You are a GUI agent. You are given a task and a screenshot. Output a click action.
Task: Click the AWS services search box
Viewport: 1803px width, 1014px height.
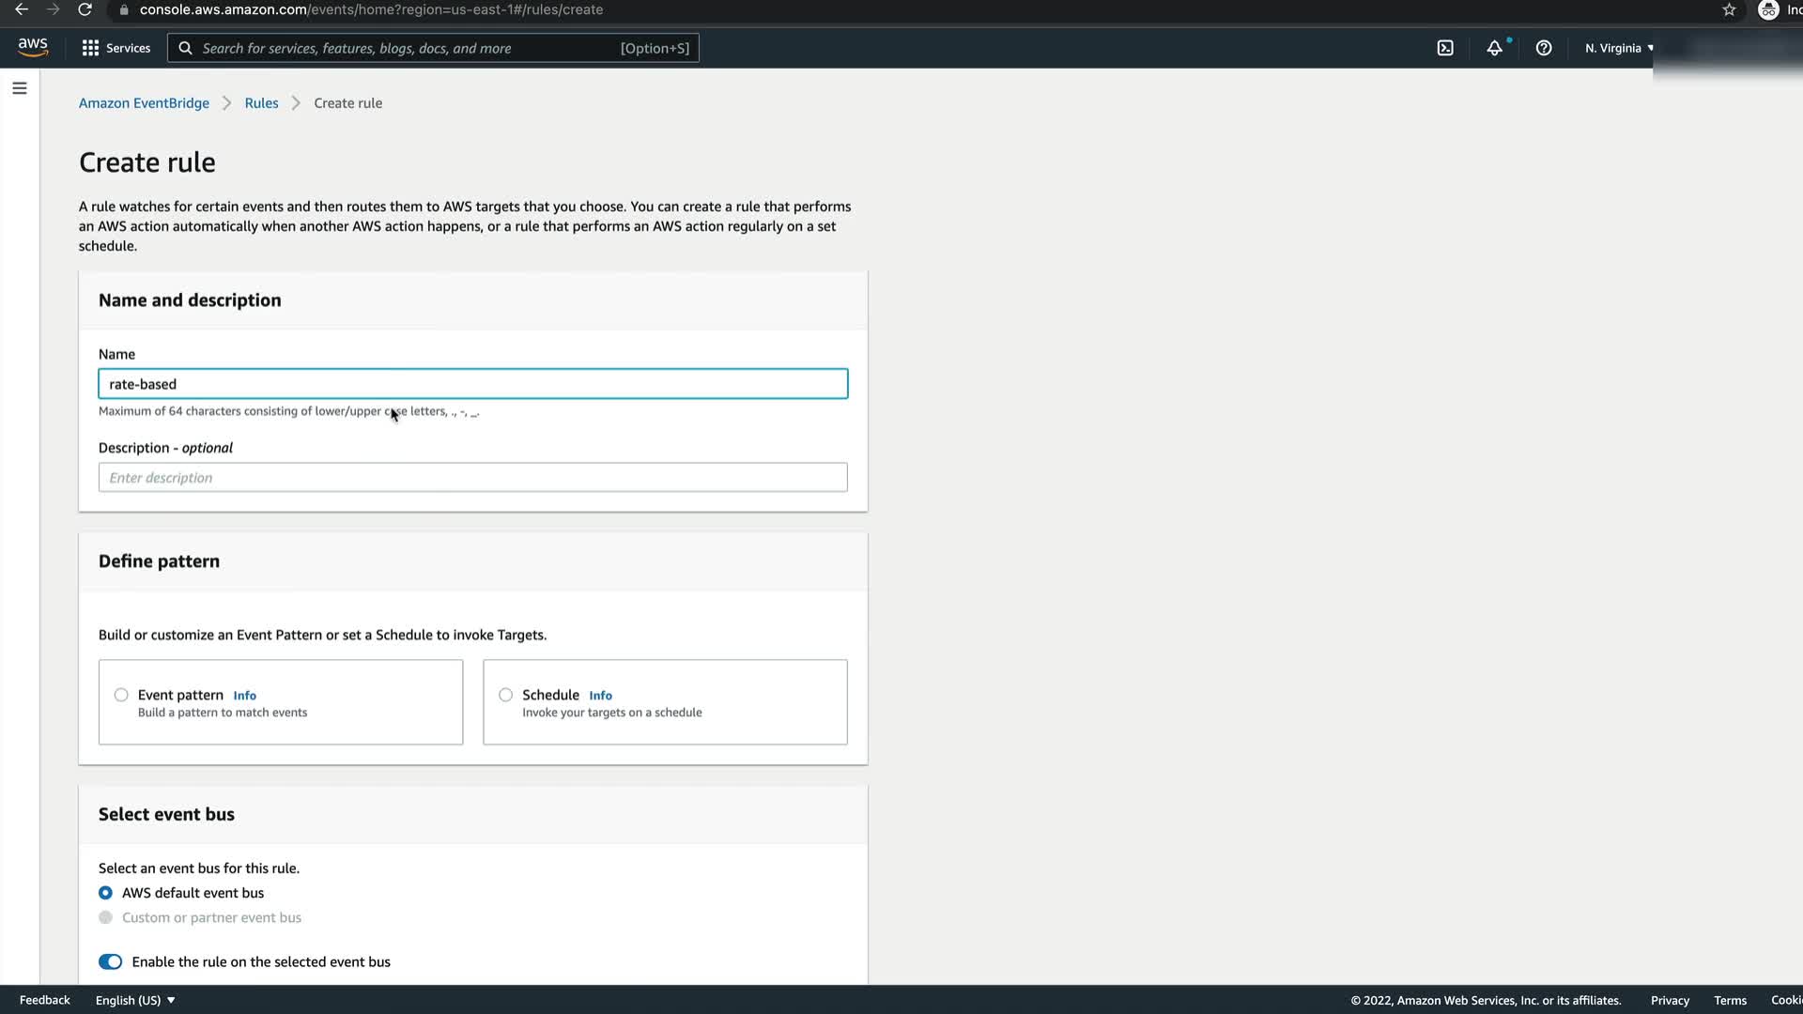point(408,48)
